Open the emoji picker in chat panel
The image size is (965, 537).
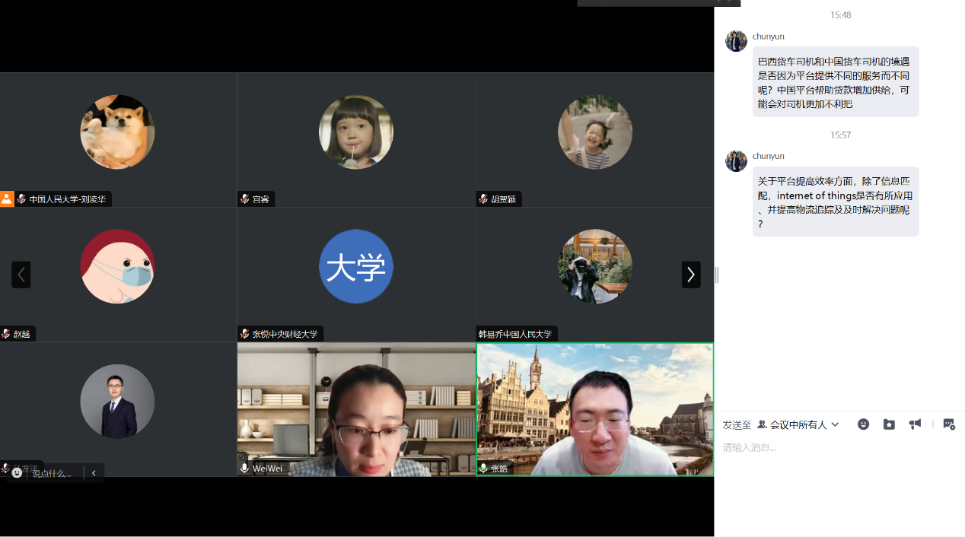click(x=863, y=424)
